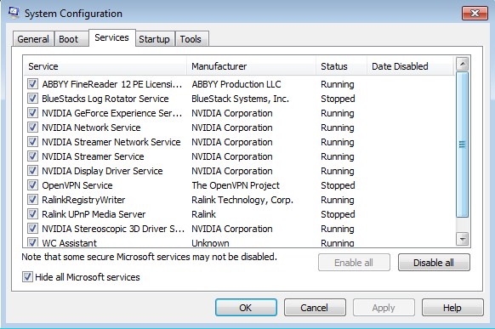Sort by the Status column header
This screenshot has height=329, width=495.
[342, 66]
